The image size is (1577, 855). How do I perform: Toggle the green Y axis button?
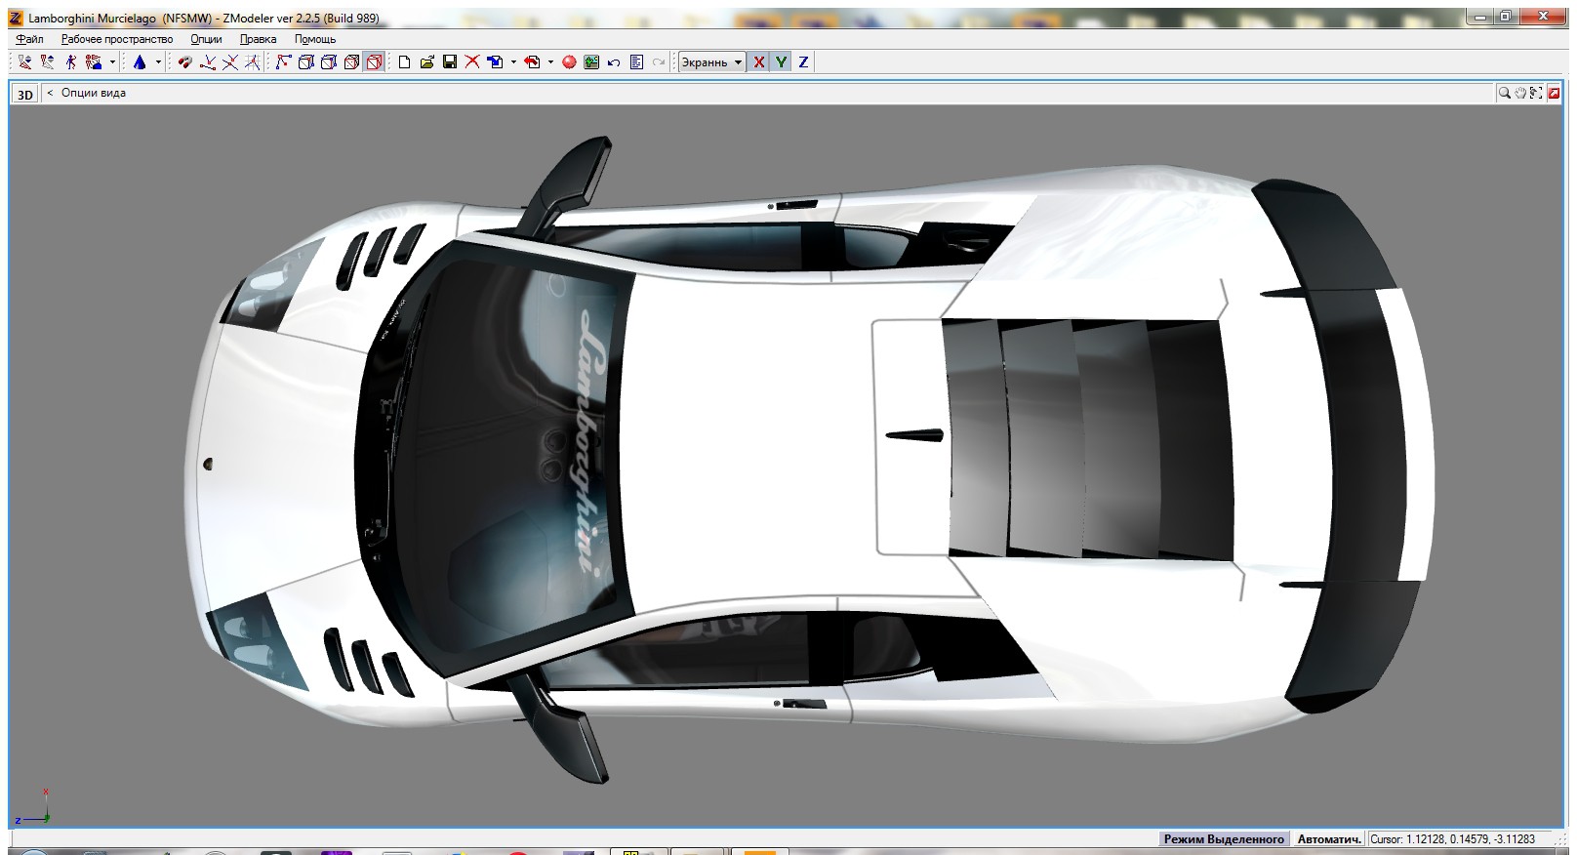(782, 62)
